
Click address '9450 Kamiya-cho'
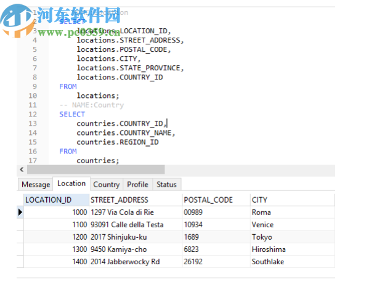point(136,249)
